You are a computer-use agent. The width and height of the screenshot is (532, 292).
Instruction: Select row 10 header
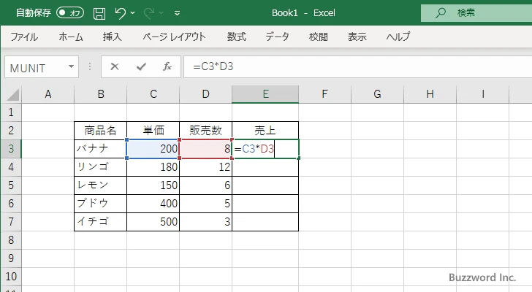pyautogui.click(x=11, y=277)
